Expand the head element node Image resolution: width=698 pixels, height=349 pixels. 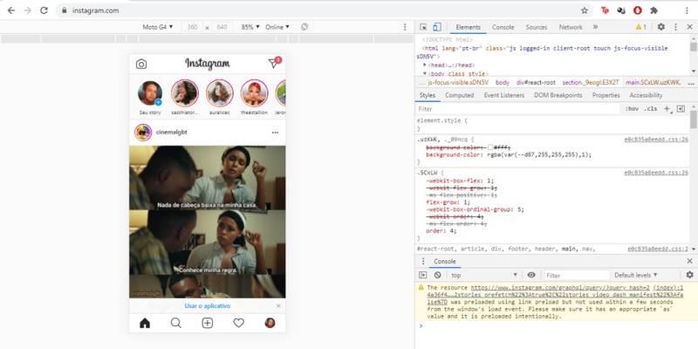(425, 65)
